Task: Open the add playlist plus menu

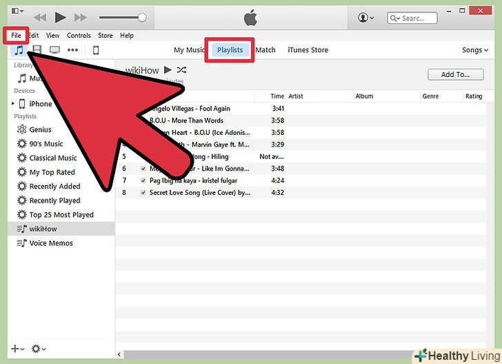Action: (x=18, y=349)
